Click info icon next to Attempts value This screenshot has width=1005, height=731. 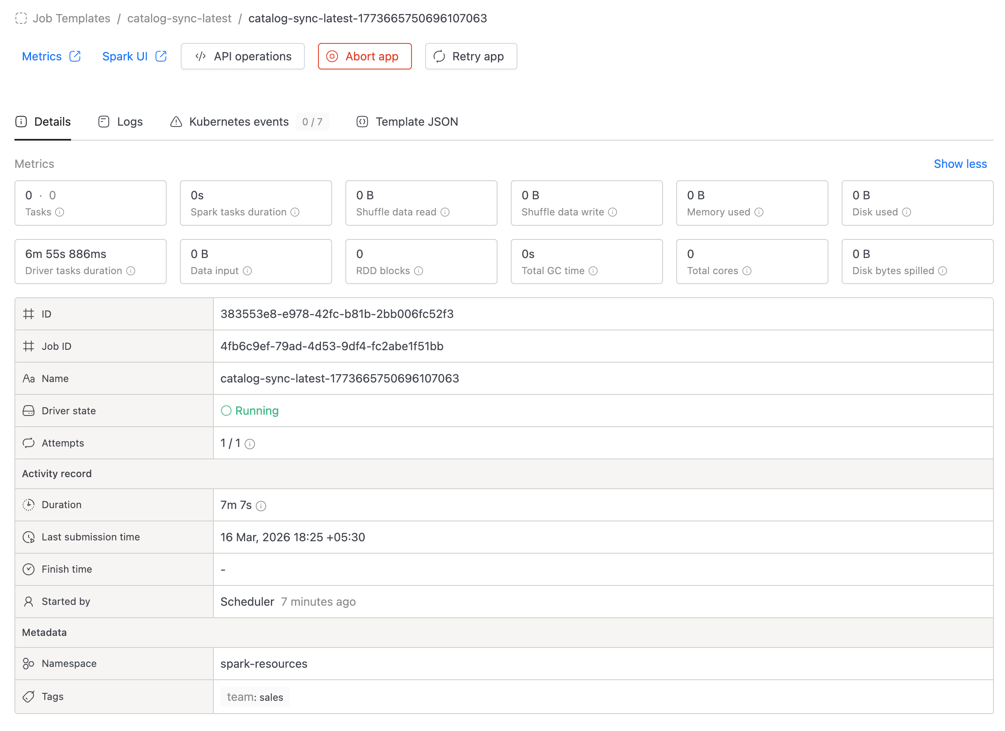(250, 444)
